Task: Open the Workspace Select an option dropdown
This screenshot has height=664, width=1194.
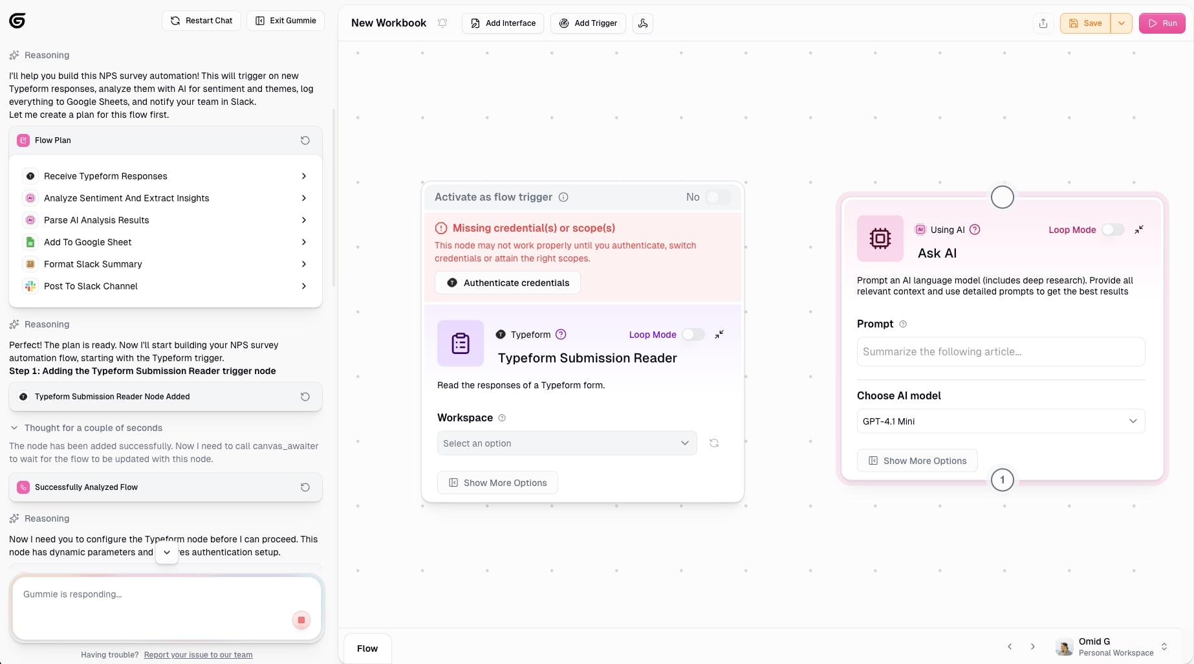Action: (x=567, y=443)
